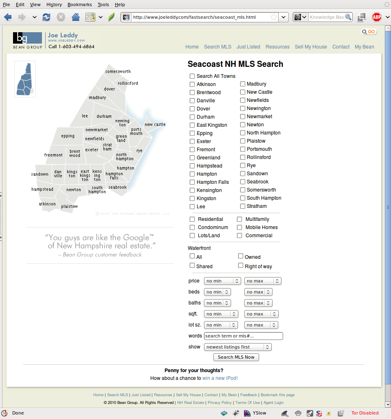Click the GO search button at top right
This screenshot has width=391, height=419.
click(x=369, y=31)
